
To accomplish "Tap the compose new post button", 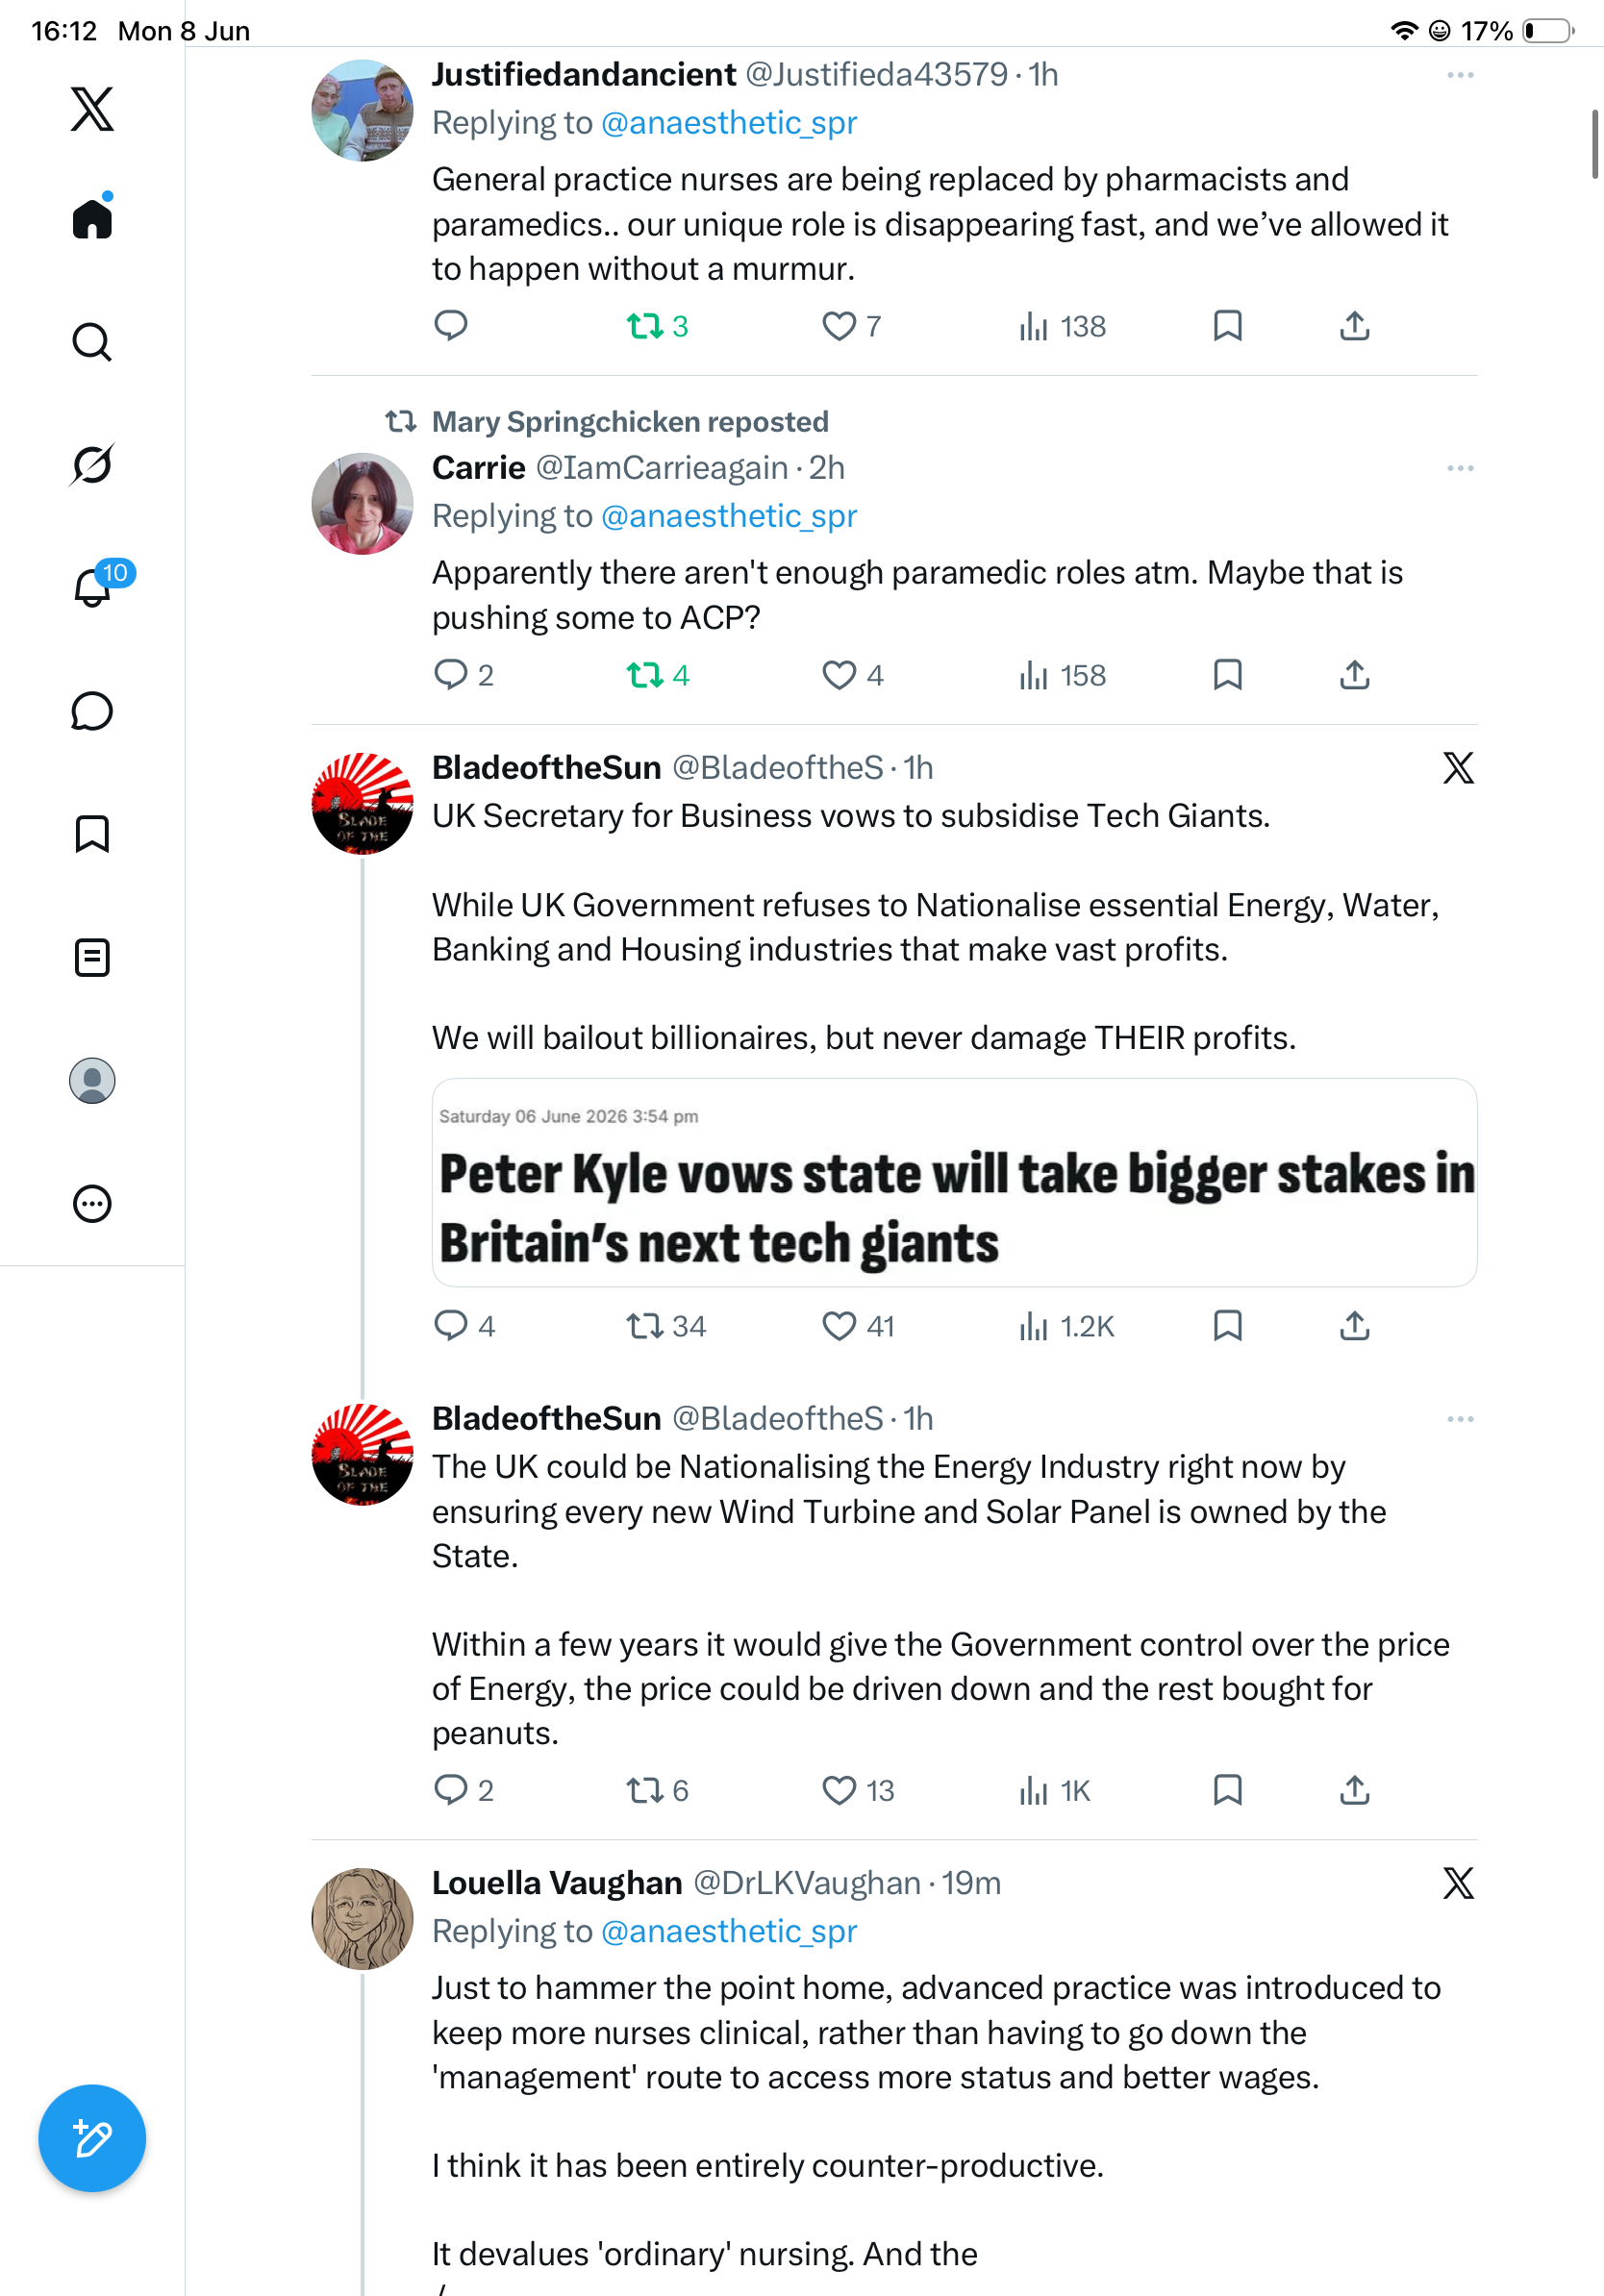I will click(x=92, y=2138).
